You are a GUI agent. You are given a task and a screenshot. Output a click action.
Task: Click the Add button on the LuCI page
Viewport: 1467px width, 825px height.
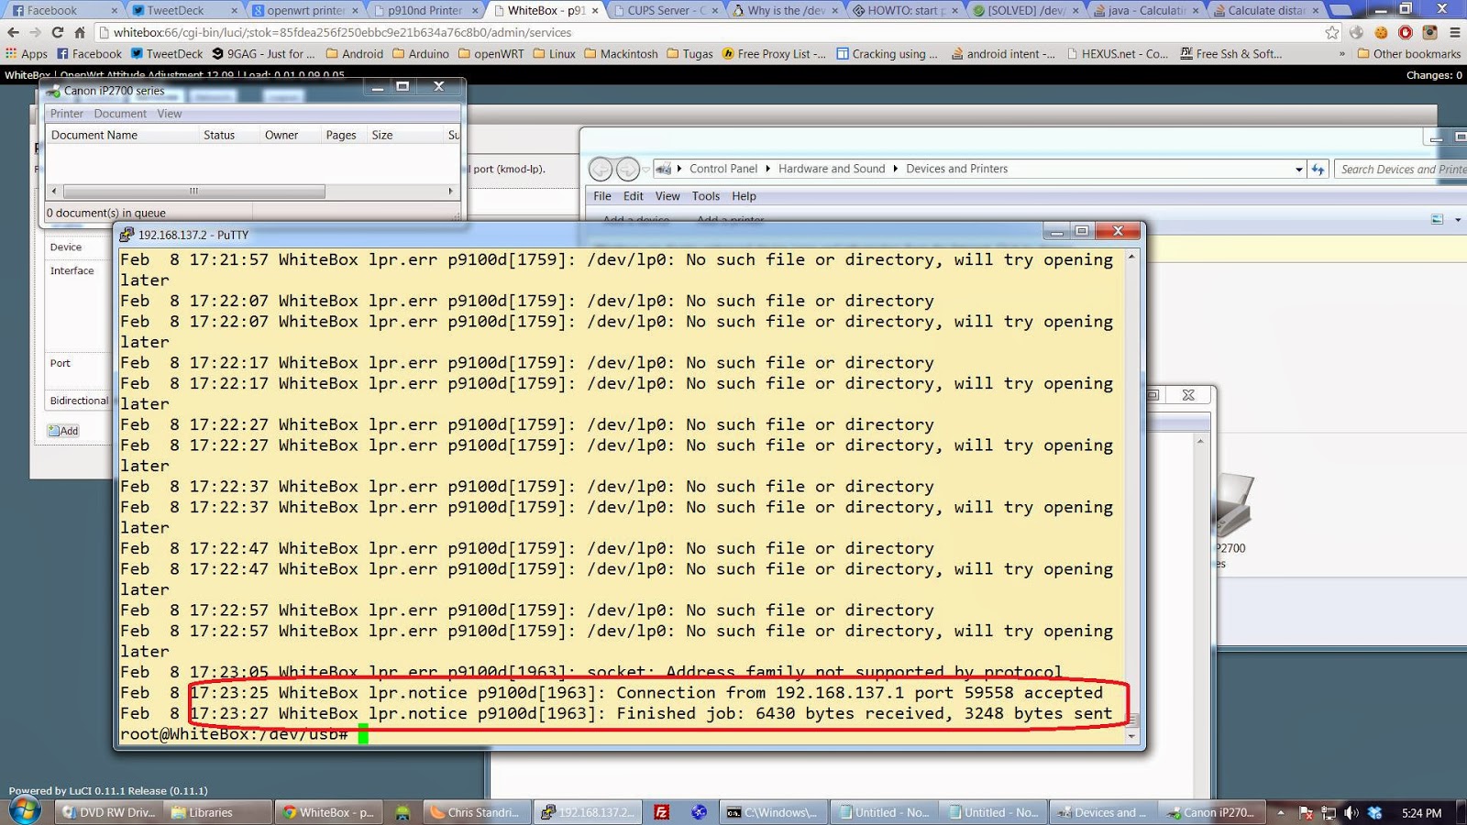point(63,431)
